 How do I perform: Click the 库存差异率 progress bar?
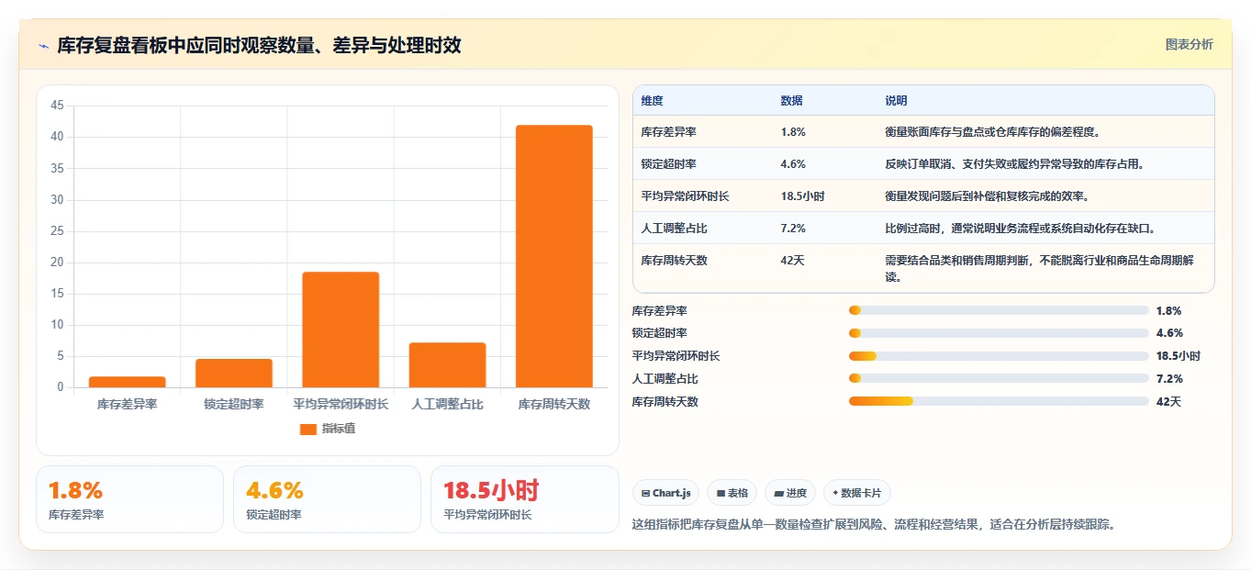[999, 310]
